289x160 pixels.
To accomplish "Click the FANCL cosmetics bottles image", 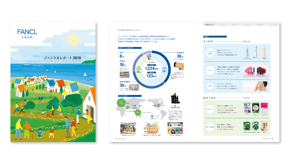I will (x=255, y=52).
